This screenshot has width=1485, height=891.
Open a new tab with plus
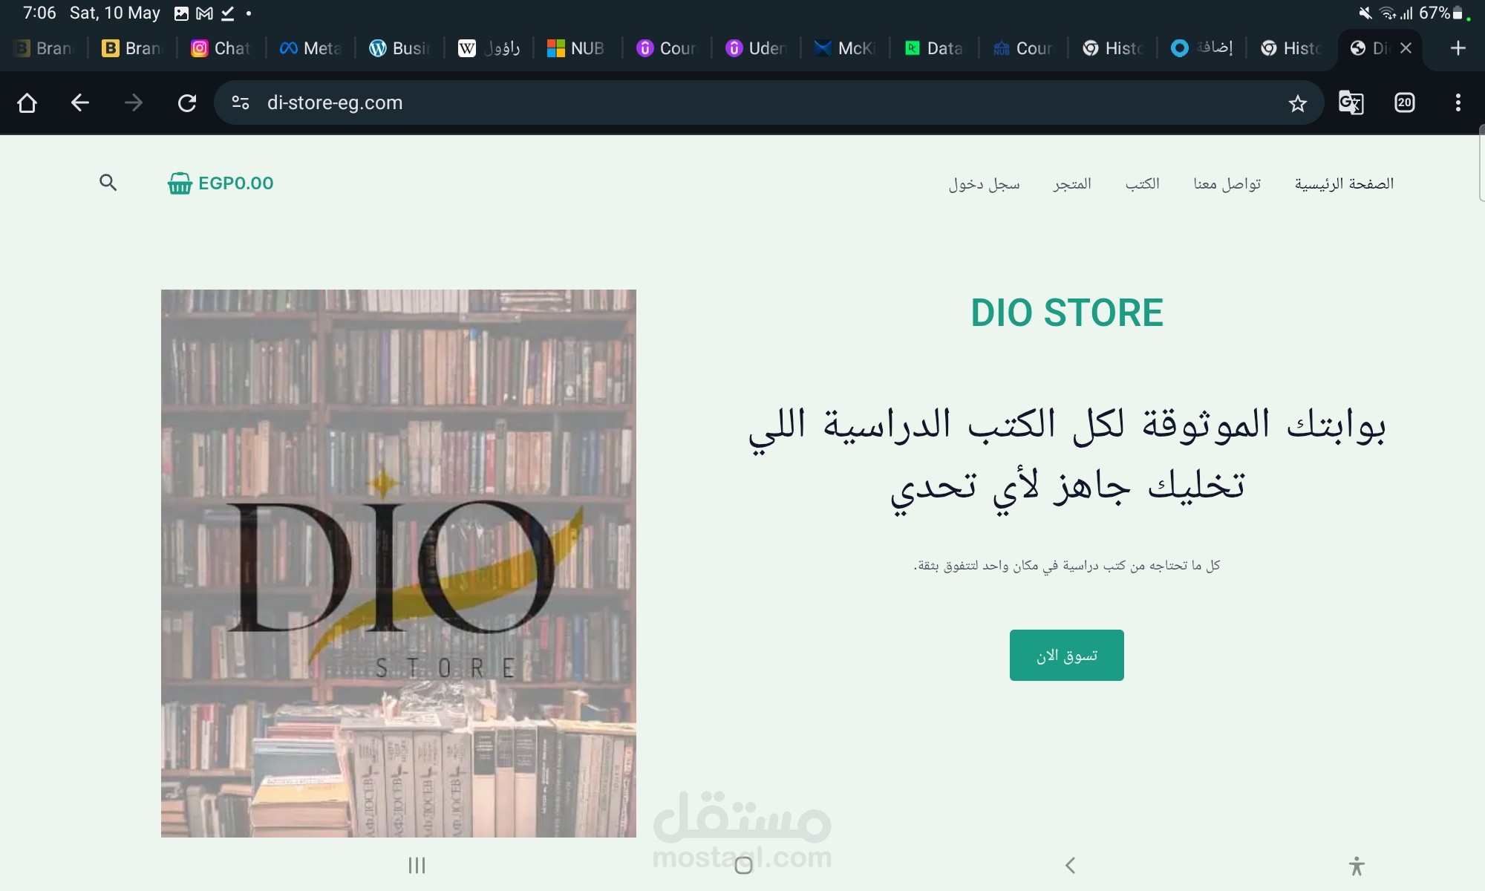click(x=1458, y=48)
